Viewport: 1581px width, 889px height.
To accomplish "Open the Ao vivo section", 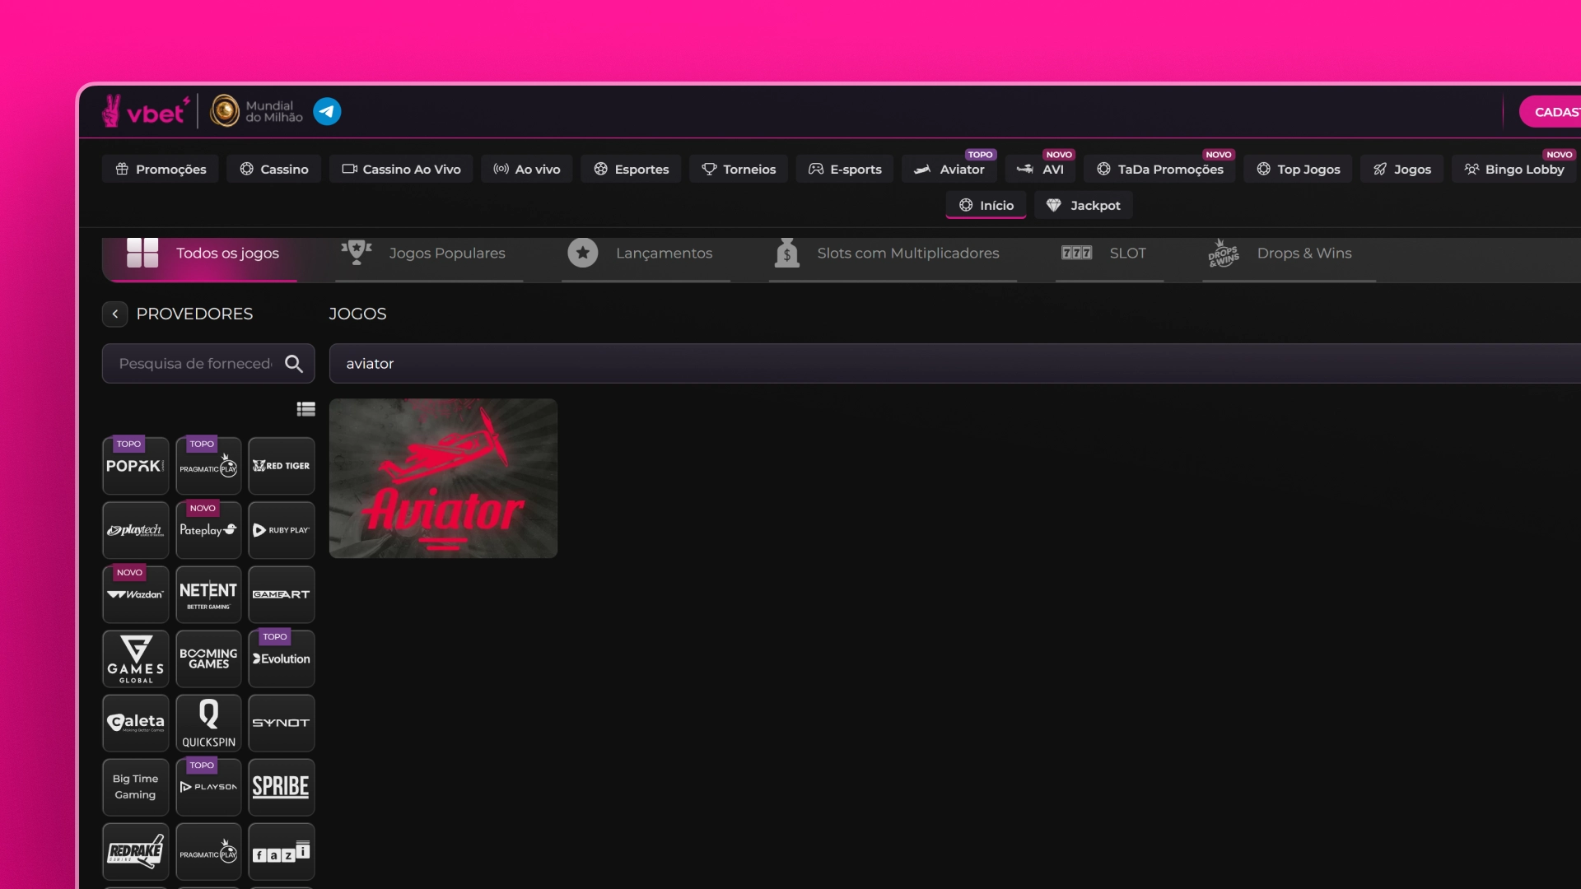I will [x=527, y=169].
